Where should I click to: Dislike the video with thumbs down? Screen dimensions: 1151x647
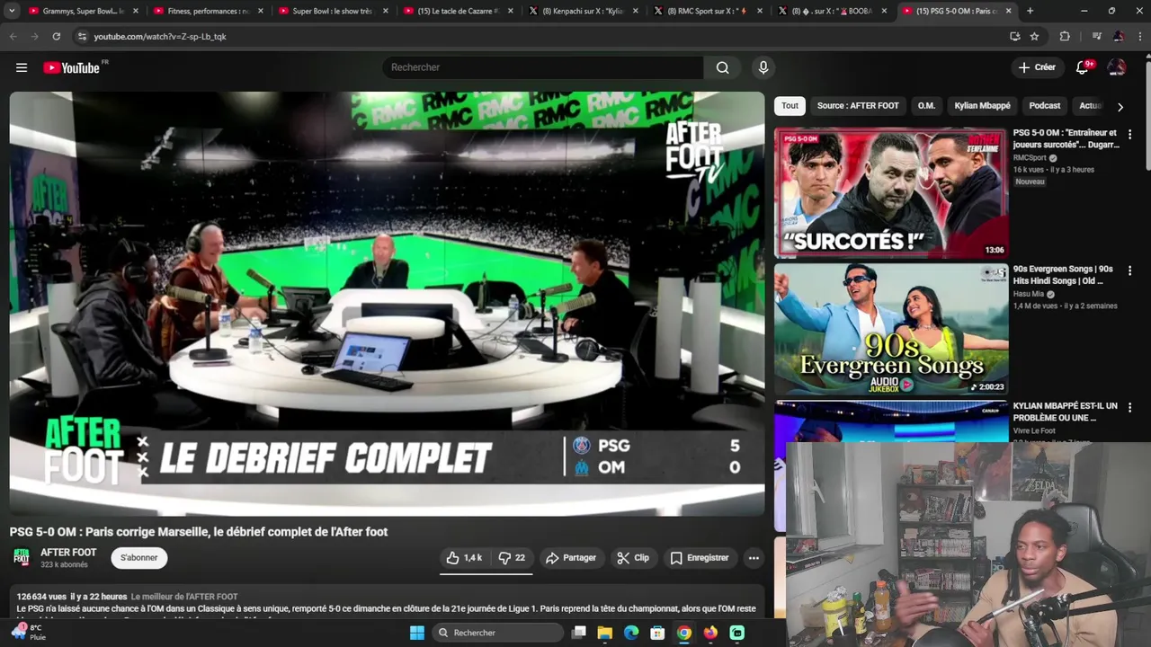click(x=512, y=558)
